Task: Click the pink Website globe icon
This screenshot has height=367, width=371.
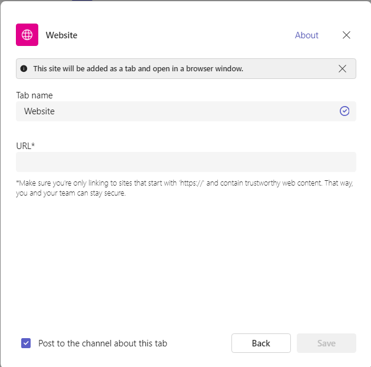Action: pyautogui.click(x=27, y=35)
